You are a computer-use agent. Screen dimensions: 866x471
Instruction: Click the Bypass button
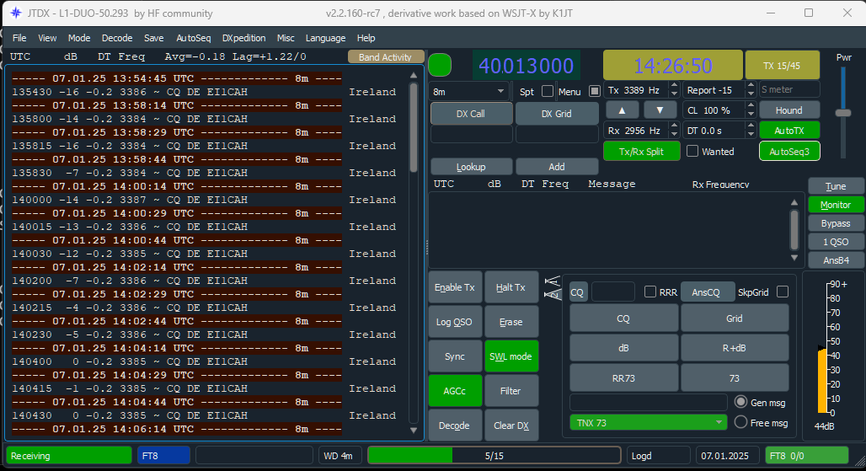pyautogui.click(x=836, y=223)
